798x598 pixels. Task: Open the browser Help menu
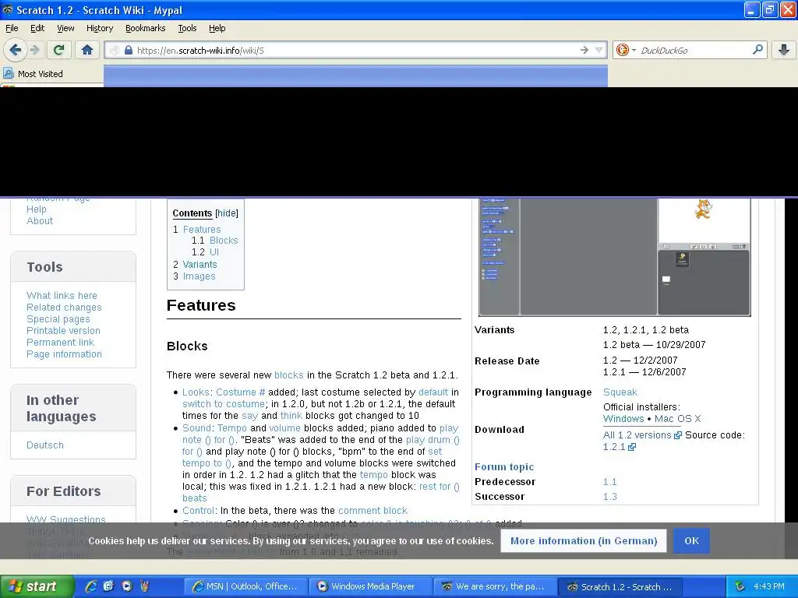point(217,28)
